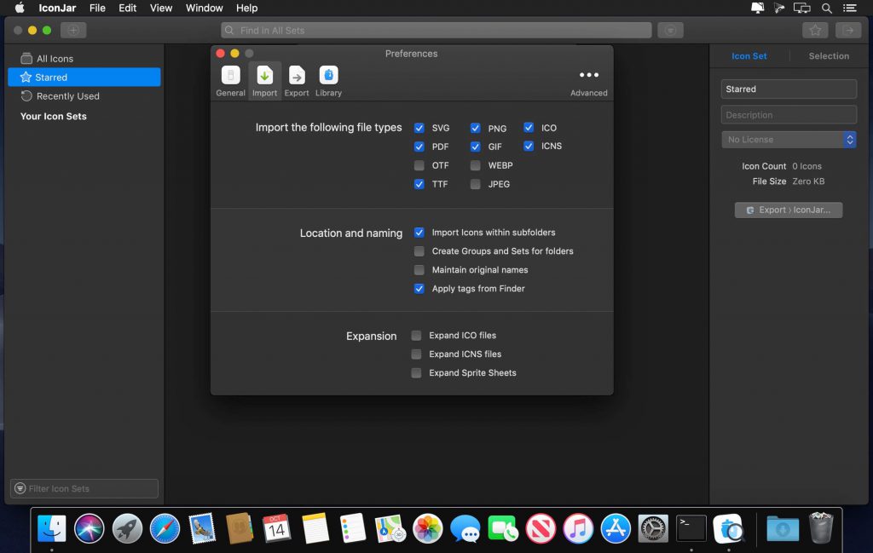Switch to the Export preferences pane
The image size is (873, 553).
[297, 80]
